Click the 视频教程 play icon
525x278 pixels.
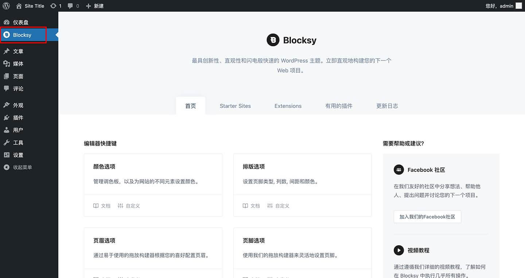[399, 250]
